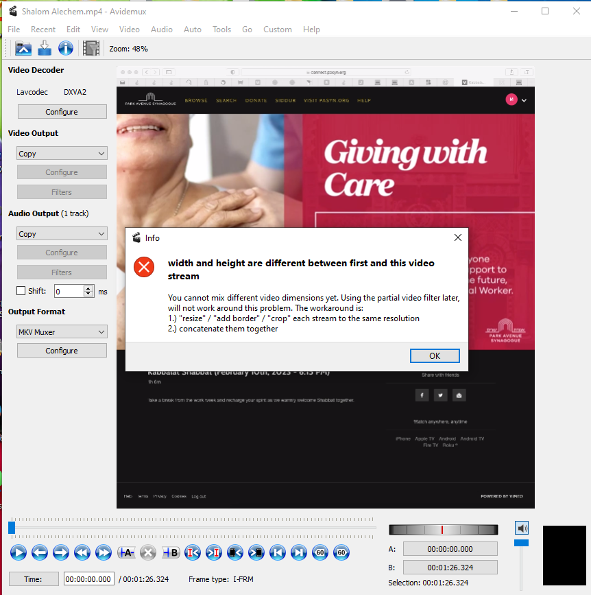Set selection end marker B

[170, 552]
